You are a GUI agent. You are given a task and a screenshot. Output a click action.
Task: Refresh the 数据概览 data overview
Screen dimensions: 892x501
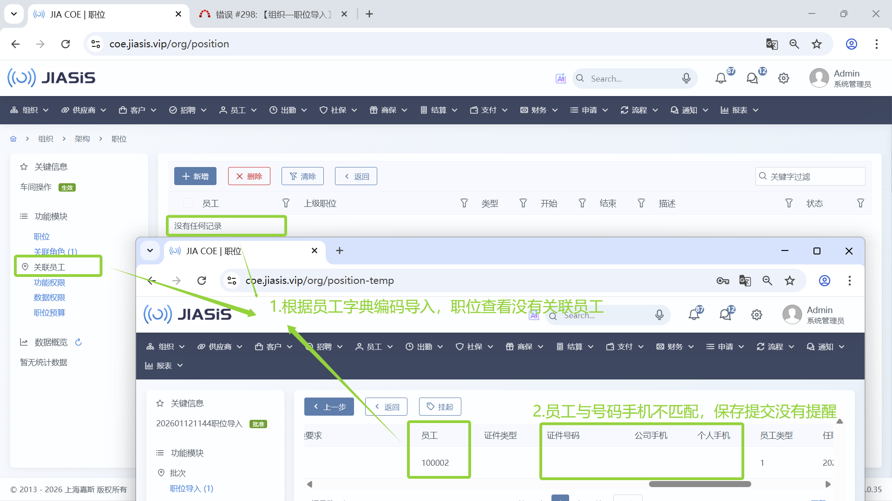coord(79,342)
